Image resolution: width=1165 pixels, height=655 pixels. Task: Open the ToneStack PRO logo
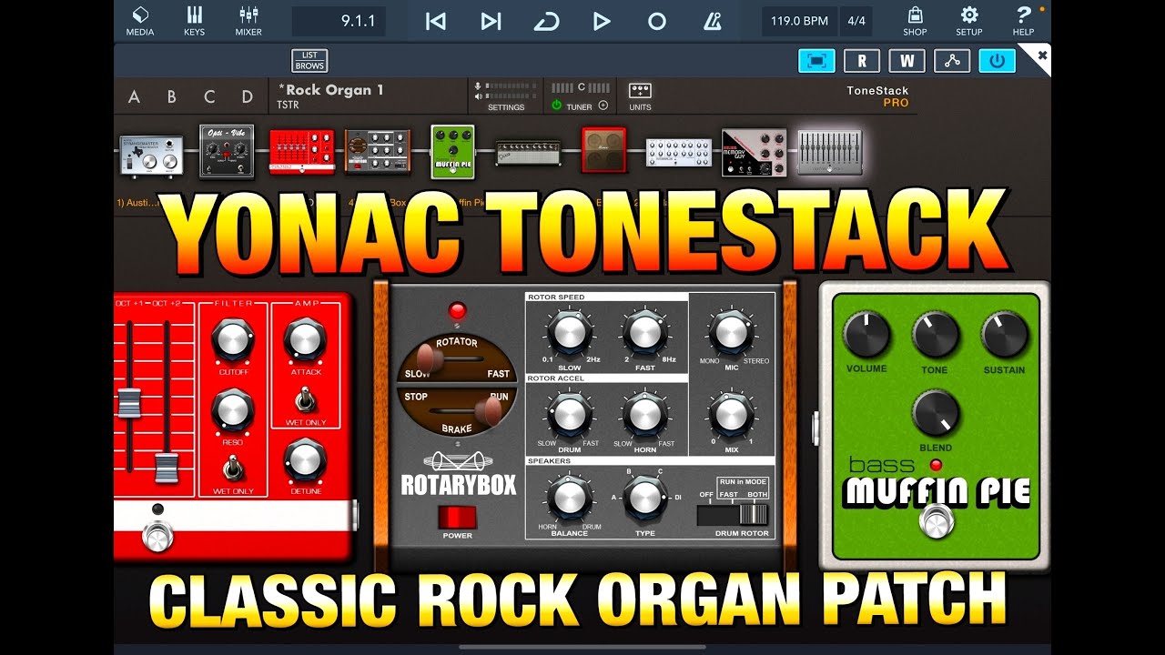877,96
